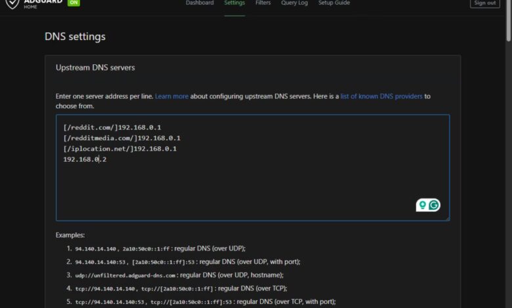Click the DNS settings page heading

(x=75, y=37)
